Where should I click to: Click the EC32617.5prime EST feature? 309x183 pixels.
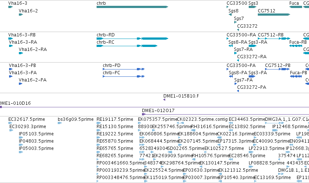(10, 123)
